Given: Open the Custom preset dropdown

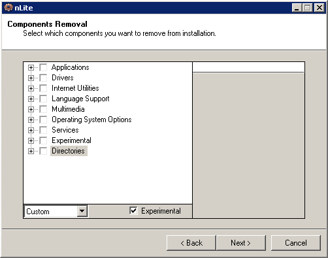Looking at the screenshot, I should [x=82, y=211].
